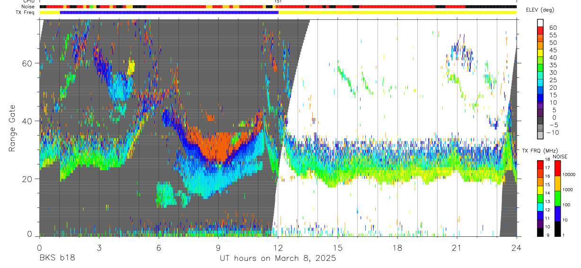581x268 pixels.
Task: Click the 1000 label on NOISE colorbar
Action: click(x=568, y=190)
